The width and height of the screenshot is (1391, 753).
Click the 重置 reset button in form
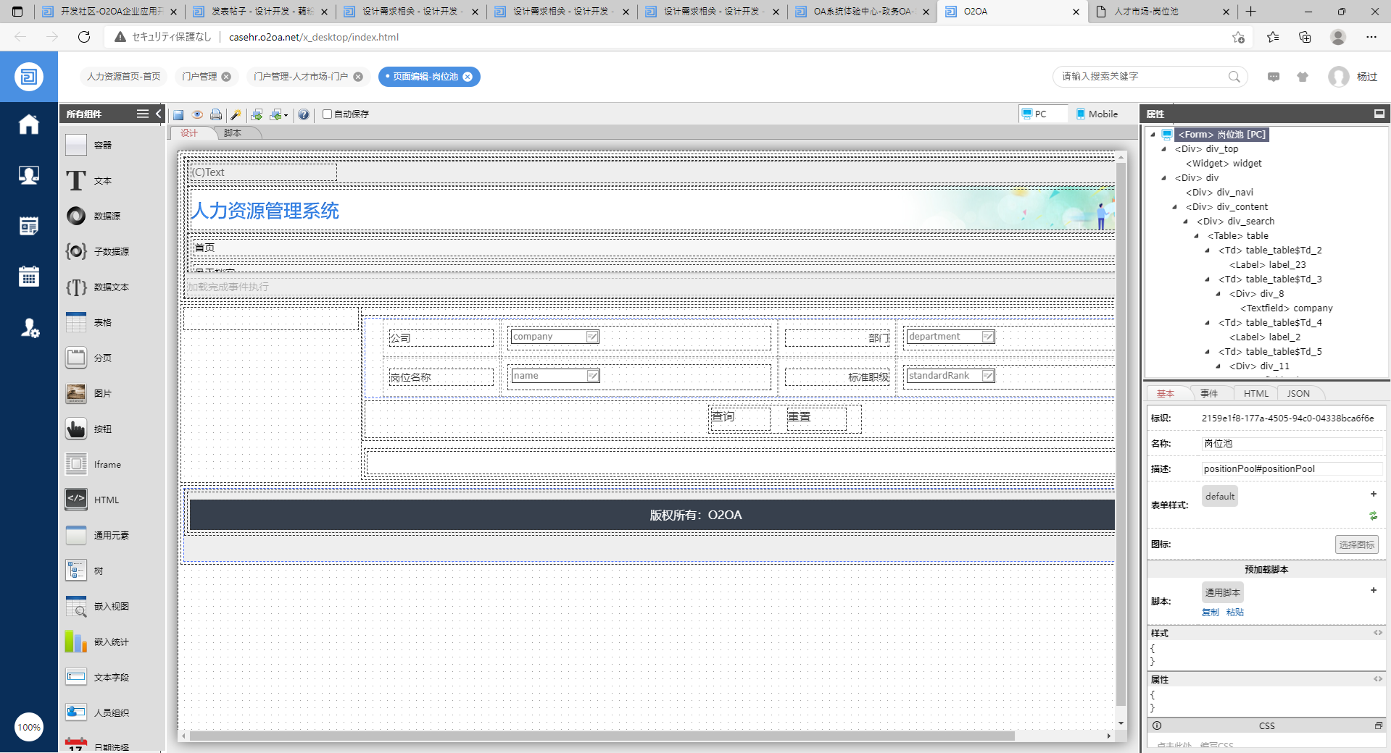pyautogui.click(x=817, y=418)
